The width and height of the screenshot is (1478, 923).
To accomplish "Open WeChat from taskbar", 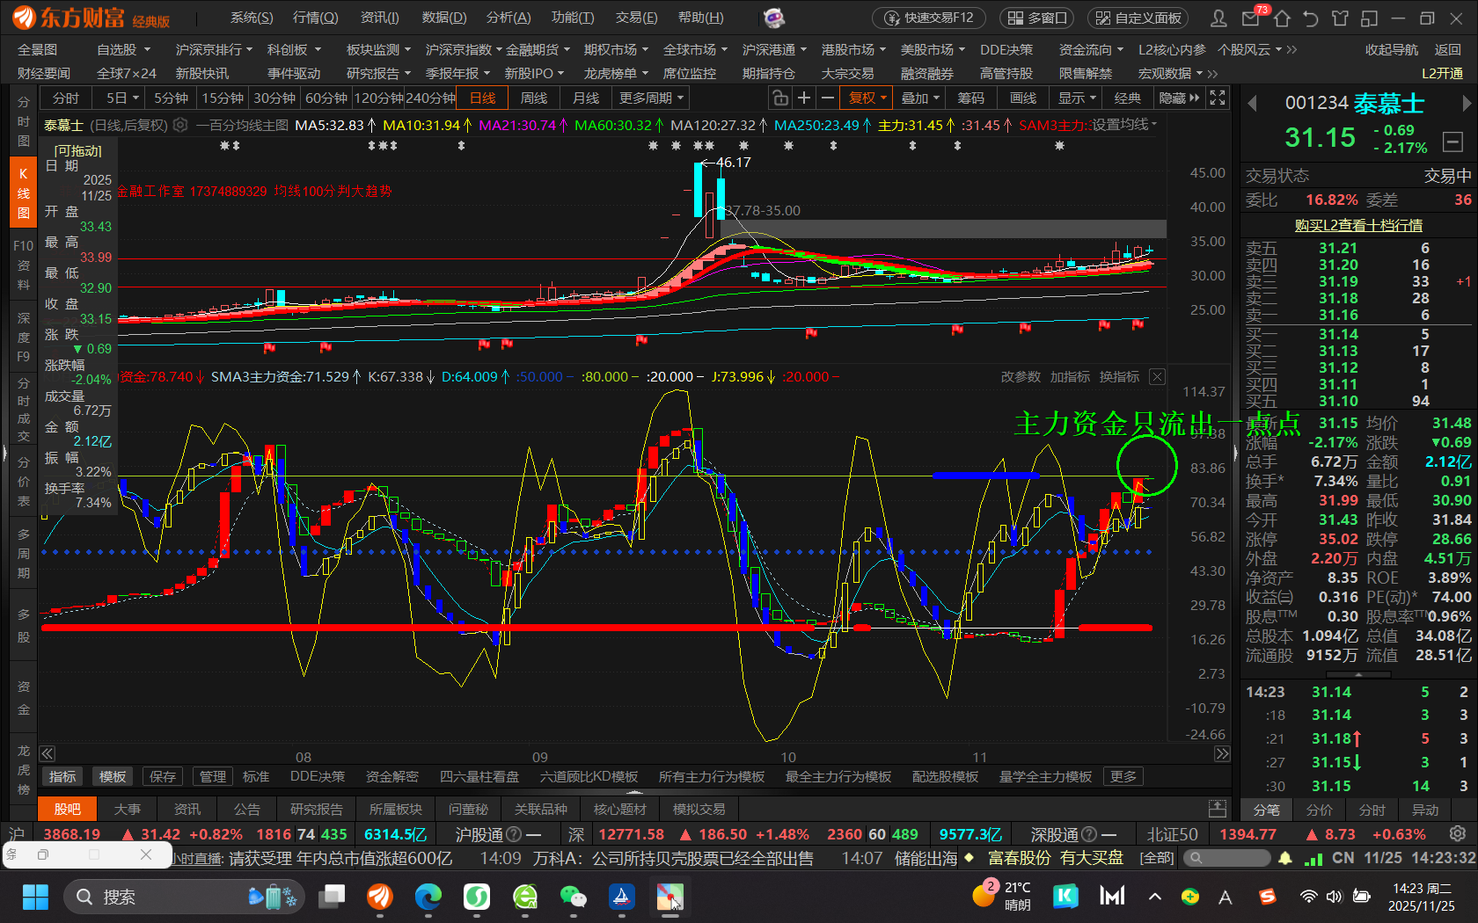I will (574, 897).
